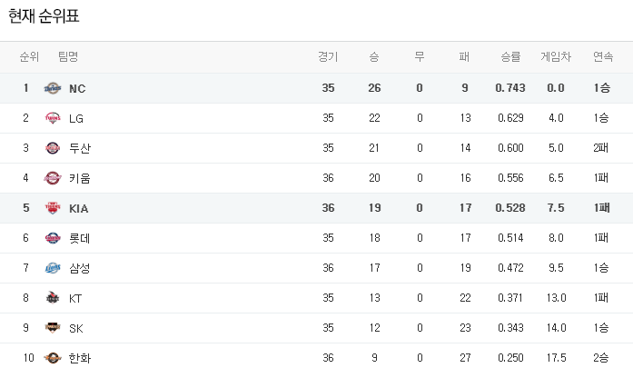Click the 삼성 Lions team logo
The height and width of the screenshot is (388, 633).
53,268
